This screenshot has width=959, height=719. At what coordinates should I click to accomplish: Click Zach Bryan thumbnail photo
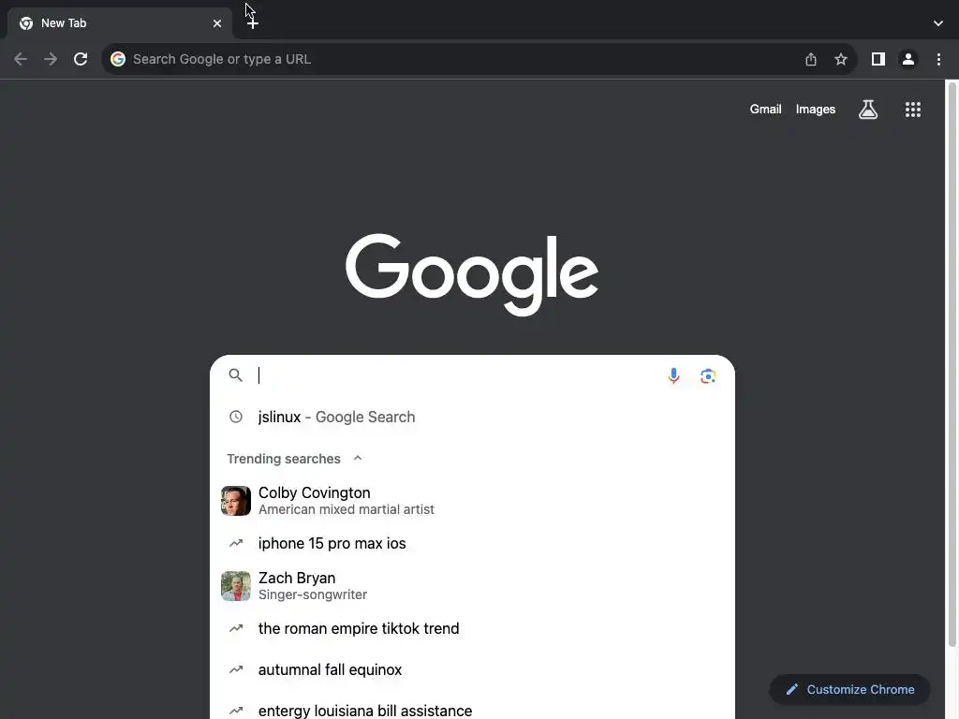point(236,586)
